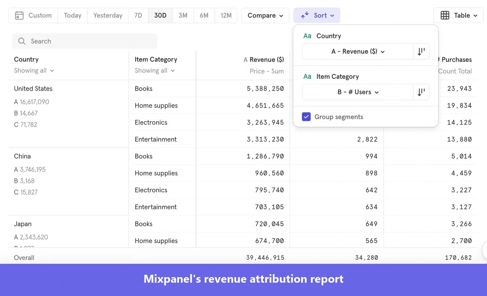Image resolution: width=487 pixels, height=296 pixels.
Task: Toggle sort direction for Item Category
Action: [x=421, y=92]
